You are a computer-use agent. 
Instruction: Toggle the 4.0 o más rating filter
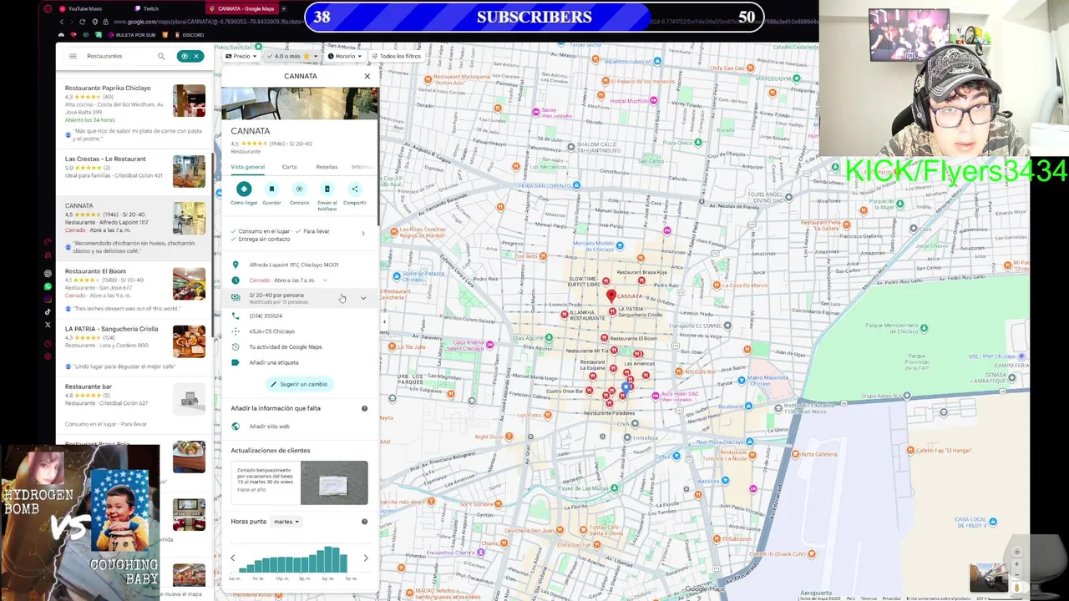[x=292, y=56]
